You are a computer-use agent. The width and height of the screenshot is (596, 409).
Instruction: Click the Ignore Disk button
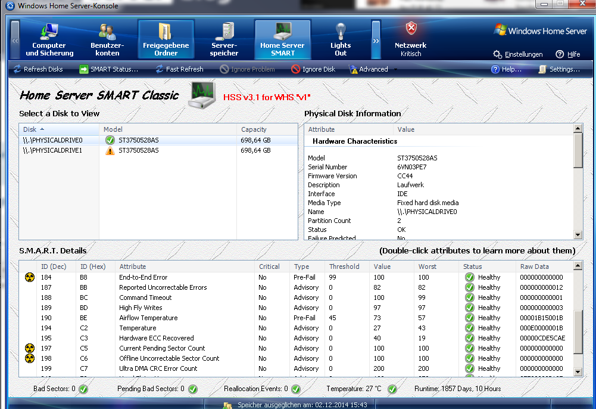click(314, 69)
